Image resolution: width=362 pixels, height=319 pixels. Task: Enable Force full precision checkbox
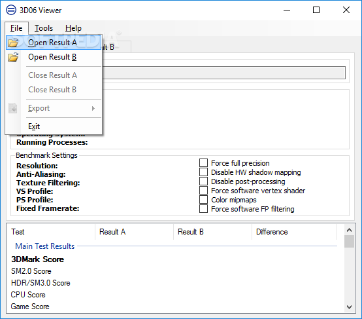[x=203, y=162]
